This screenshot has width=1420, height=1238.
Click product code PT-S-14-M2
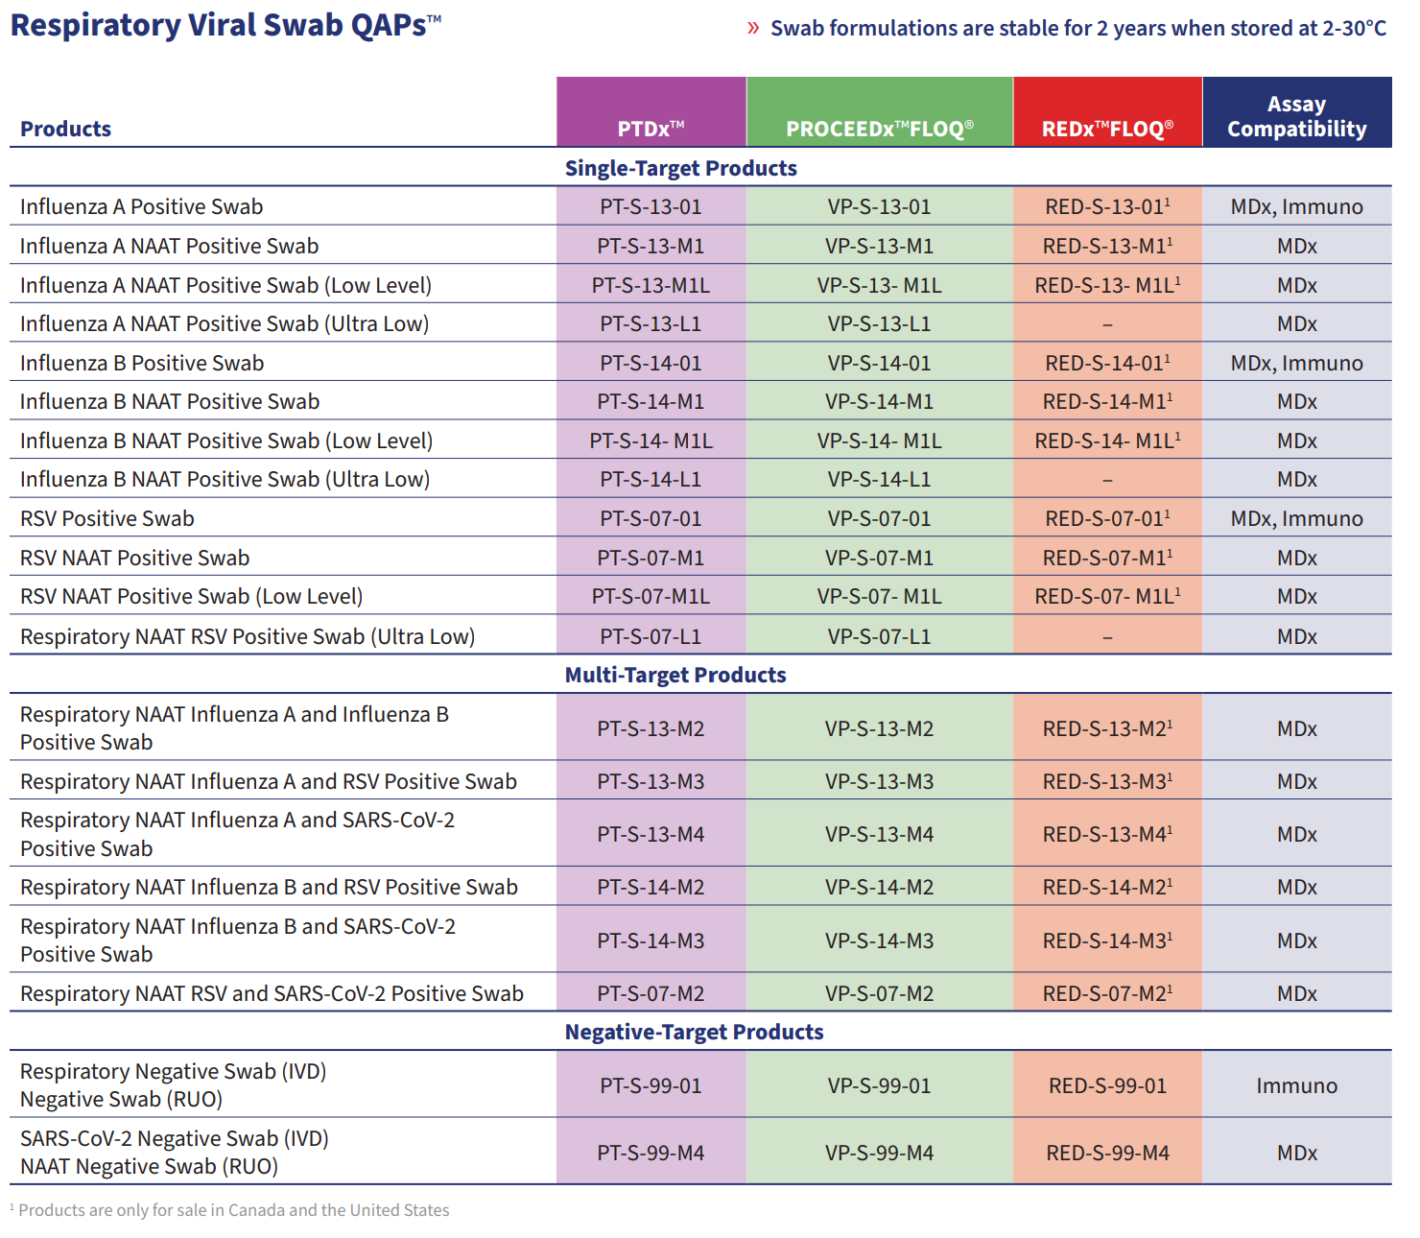651,887
